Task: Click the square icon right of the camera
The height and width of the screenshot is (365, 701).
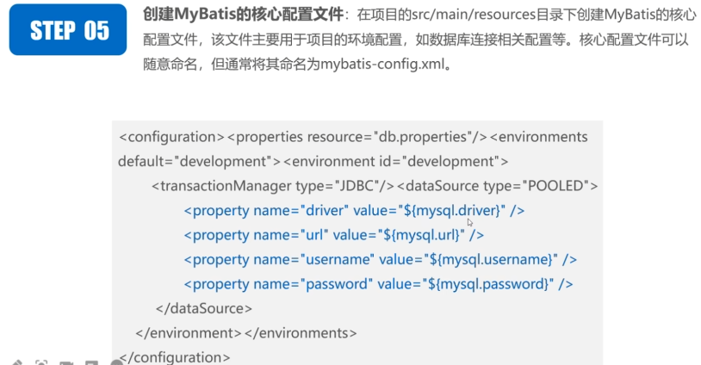Action: pos(92,362)
